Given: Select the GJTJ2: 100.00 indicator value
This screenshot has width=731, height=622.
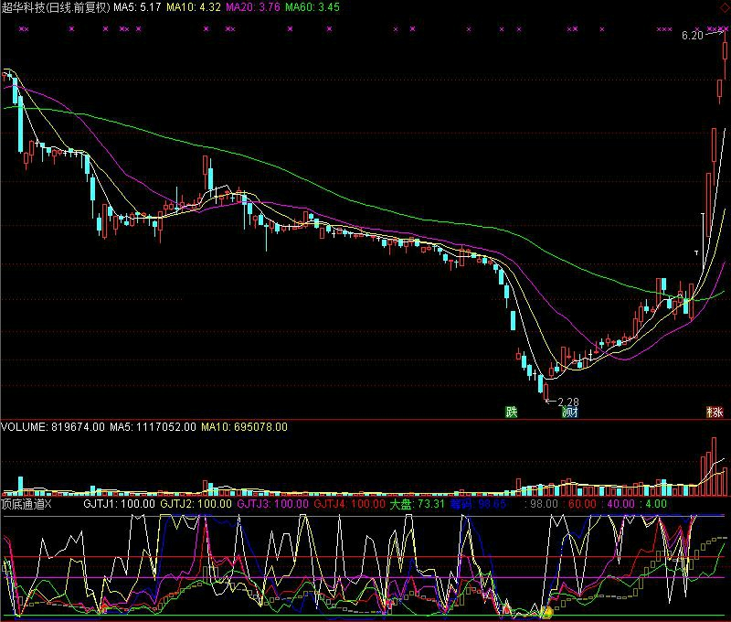Looking at the screenshot, I should [196, 504].
